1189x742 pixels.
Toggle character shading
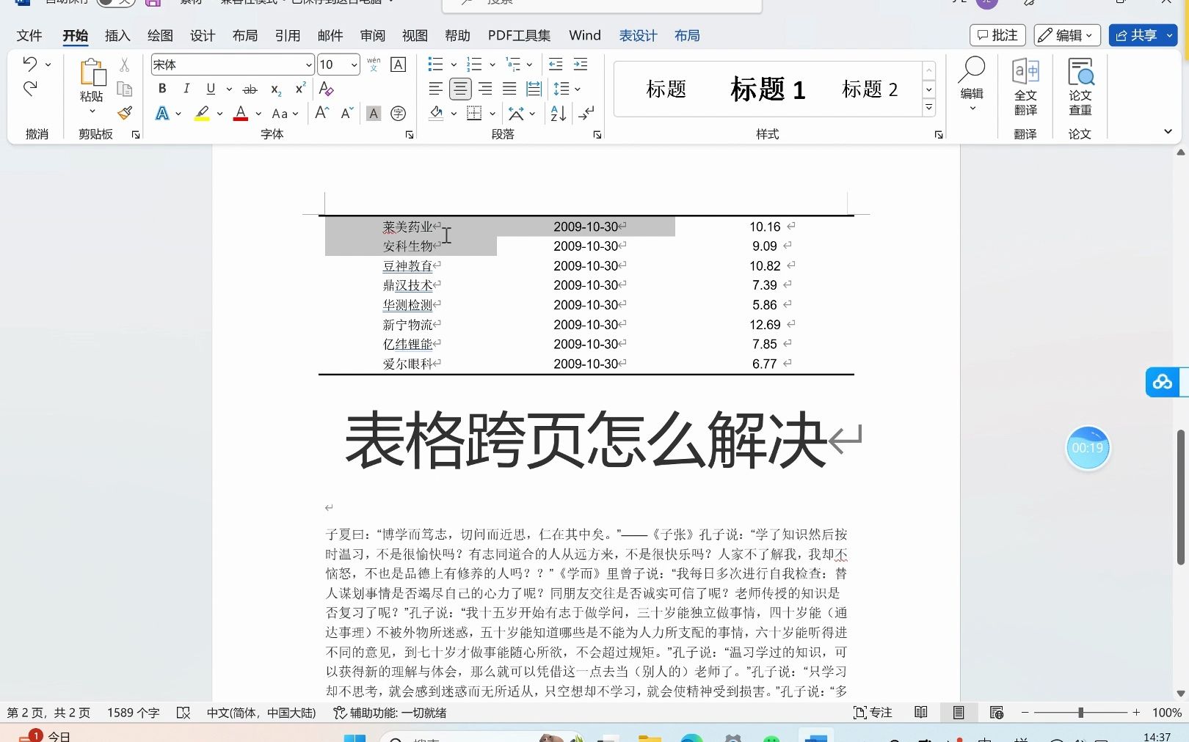click(x=374, y=113)
